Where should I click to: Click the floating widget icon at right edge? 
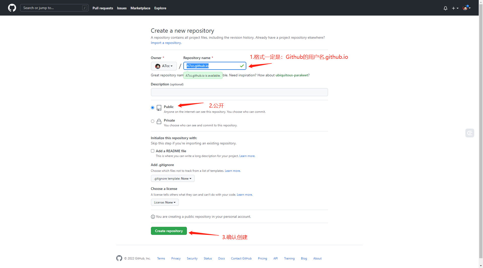(x=470, y=133)
